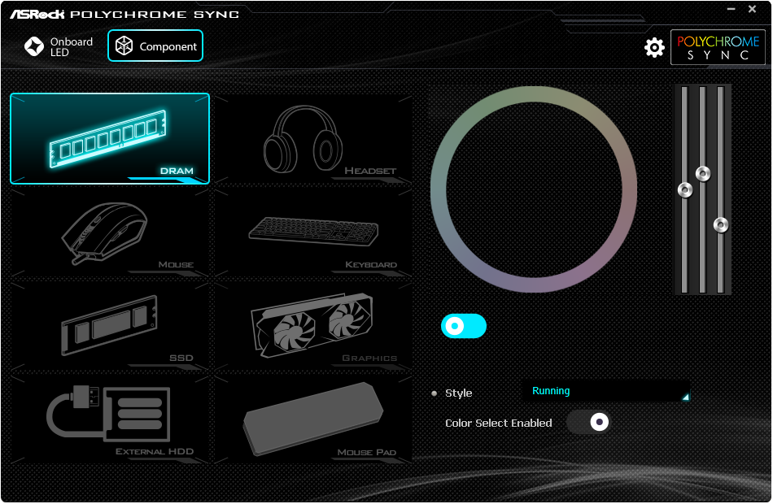Open the Style dropdown showing Running
This screenshot has width=773, height=504.
pos(606,392)
